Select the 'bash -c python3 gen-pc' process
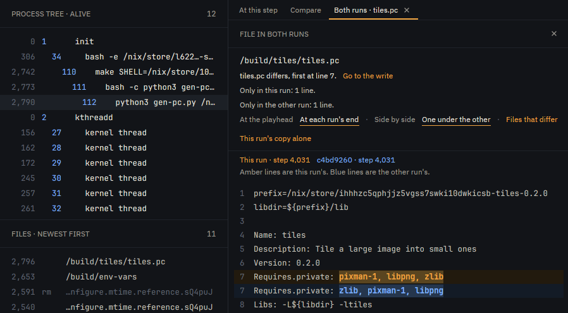 pyautogui.click(x=114, y=87)
